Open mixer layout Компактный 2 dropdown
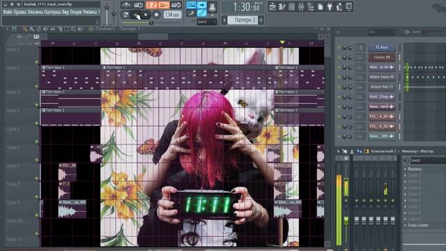Image resolution: width=446 pixels, height=251 pixels. [x=383, y=151]
